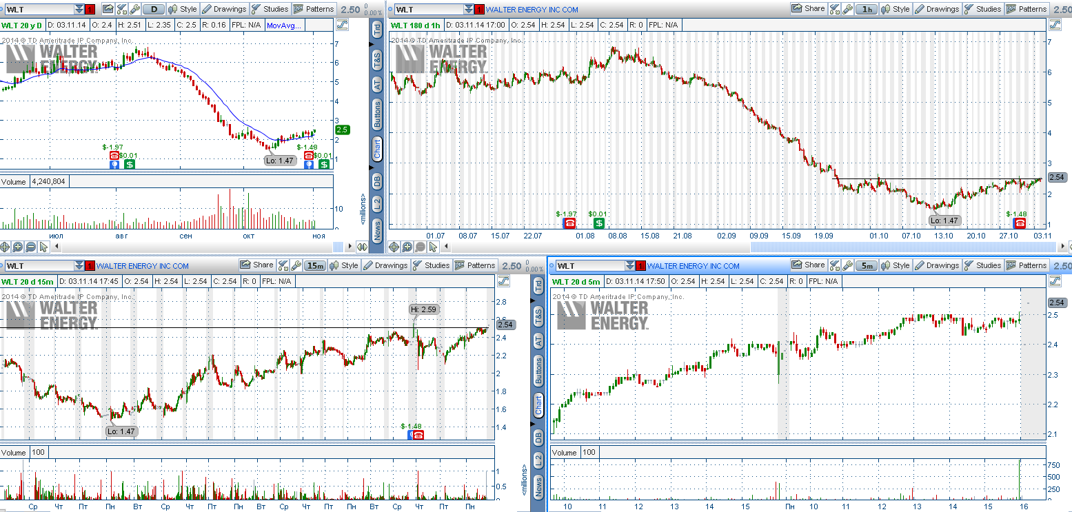Click the red phone icon near 01.08 on the 1h chart
Screen dimensions: 1072x512
tap(569, 223)
